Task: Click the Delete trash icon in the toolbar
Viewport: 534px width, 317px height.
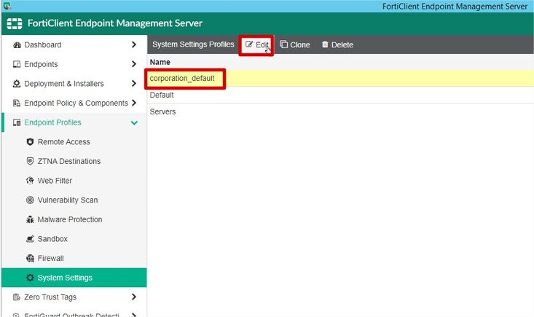Action: [325, 44]
